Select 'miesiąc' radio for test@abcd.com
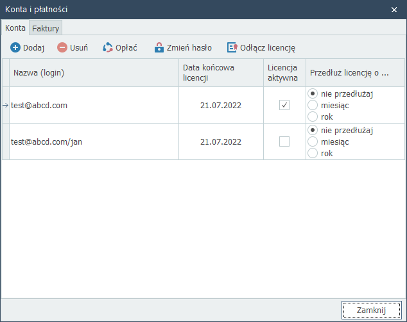This screenshot has width=407, height=322. pyautogui.click(x=313, y=105)
